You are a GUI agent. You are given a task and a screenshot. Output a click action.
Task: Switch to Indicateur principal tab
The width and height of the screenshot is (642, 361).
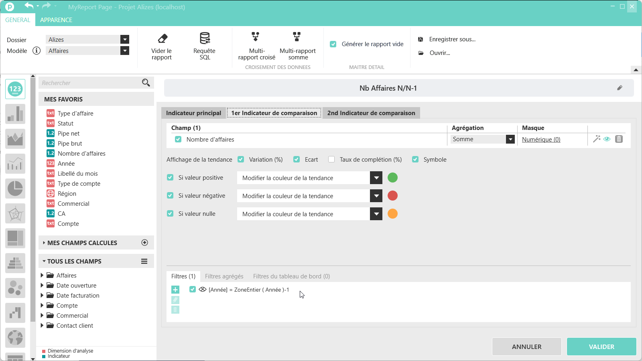193,113
